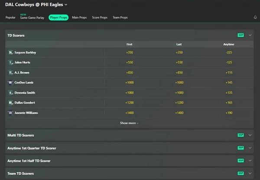Viewport: 260px width, 180px height.
Task: Click the Team TD Scorers title text
Action: [20, 174]
